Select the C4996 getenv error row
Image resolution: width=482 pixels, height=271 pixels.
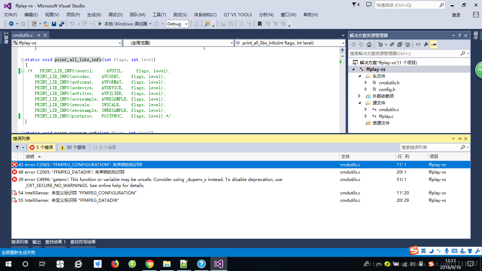coord(241,182)
